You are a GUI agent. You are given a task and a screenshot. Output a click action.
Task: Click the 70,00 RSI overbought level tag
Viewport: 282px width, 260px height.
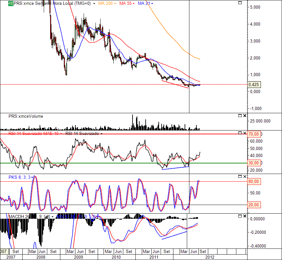pos(254,134)
